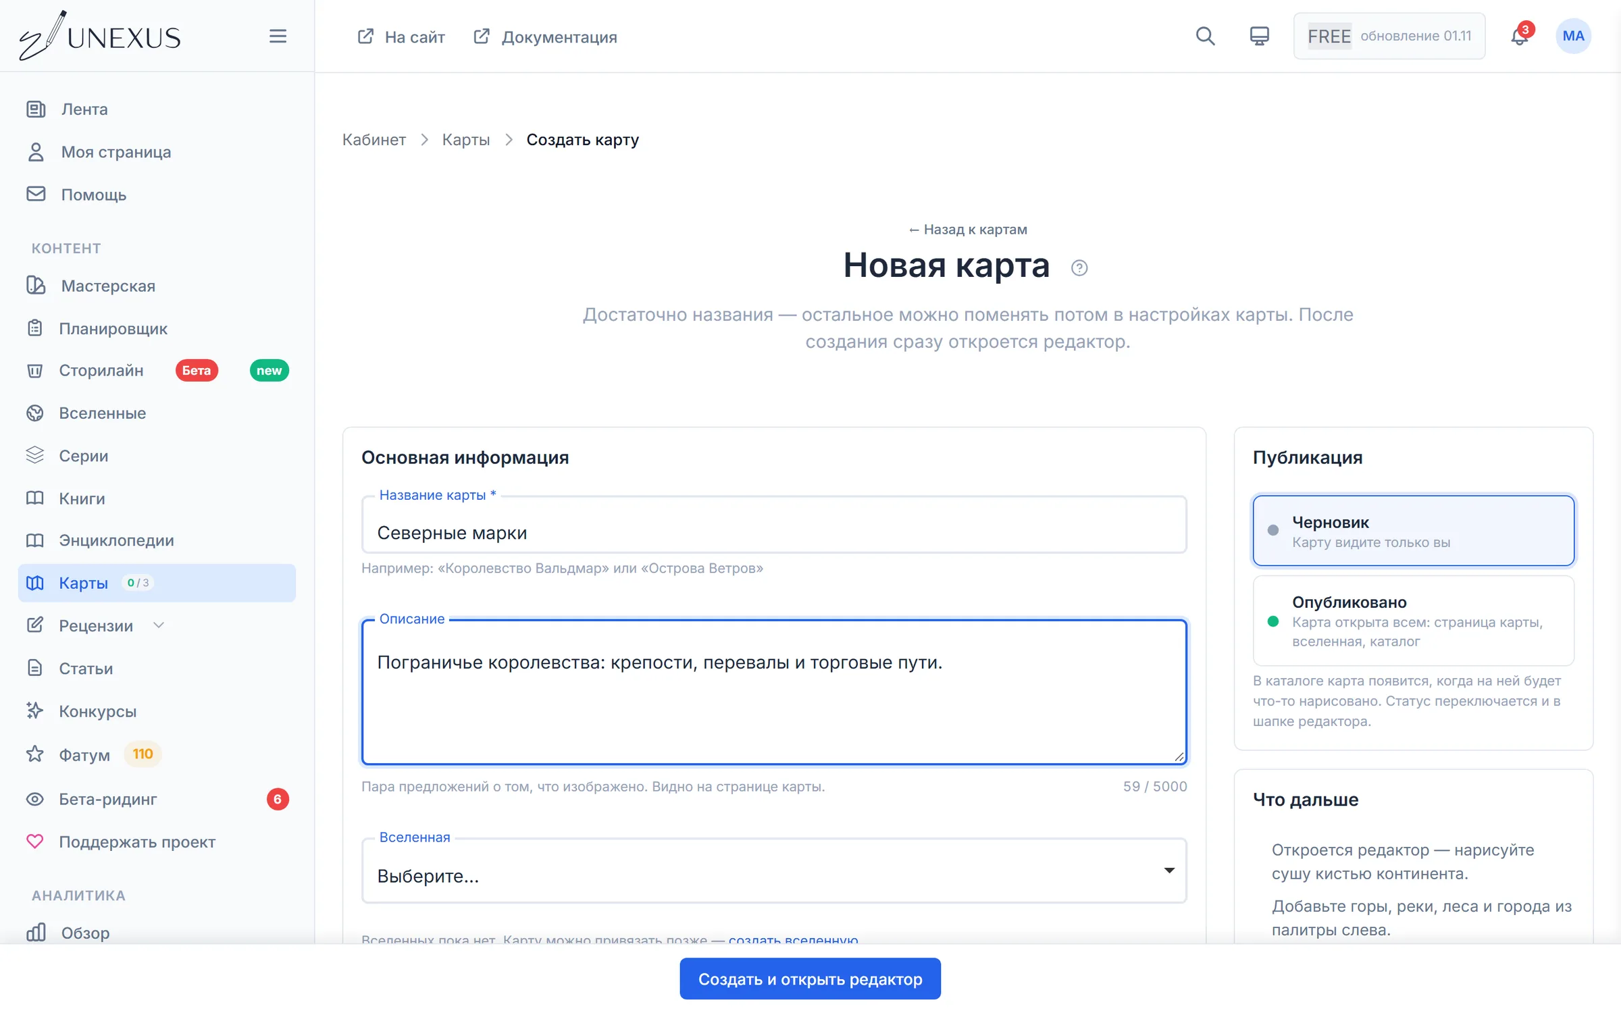Open notifications bell with 3 badge
The width and height of the screenshot is (1621, 1013).
pos(1520,36)
